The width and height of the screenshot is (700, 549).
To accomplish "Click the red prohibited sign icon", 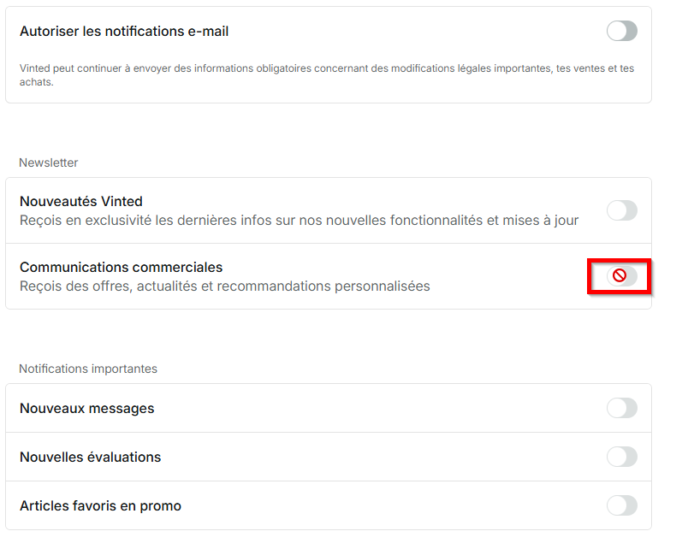I will 619,276.
